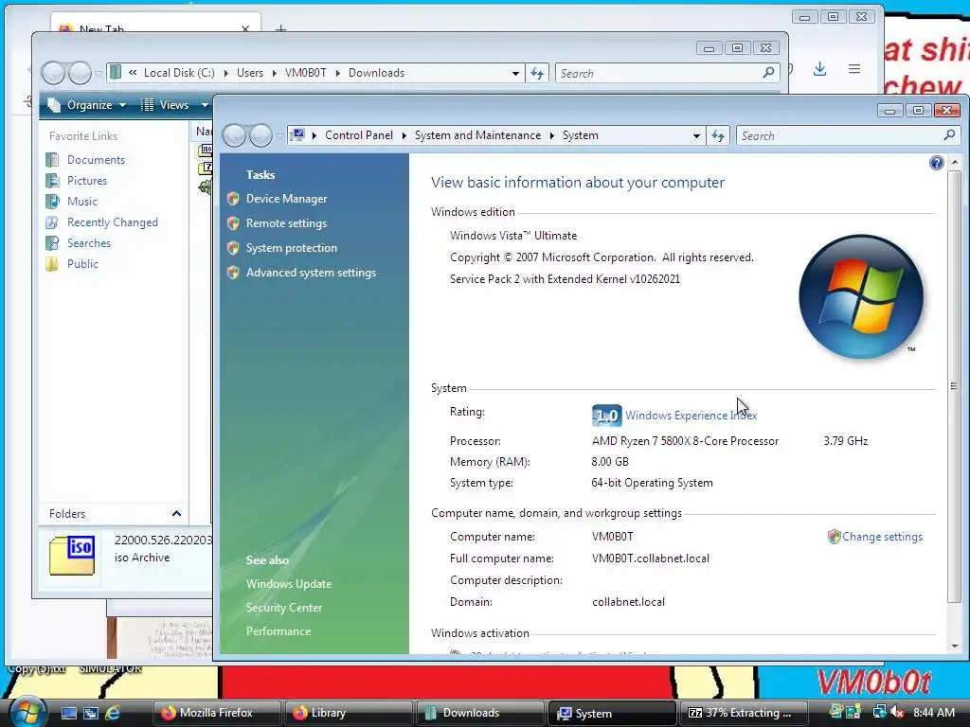The width and height of the screenshot is (970, 727).
Task: Click the 1.0 rating badge icon
Action: pos(606,416)
